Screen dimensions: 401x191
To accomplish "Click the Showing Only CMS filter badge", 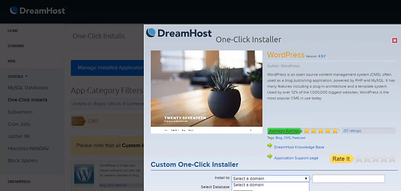I will (78, 121).
